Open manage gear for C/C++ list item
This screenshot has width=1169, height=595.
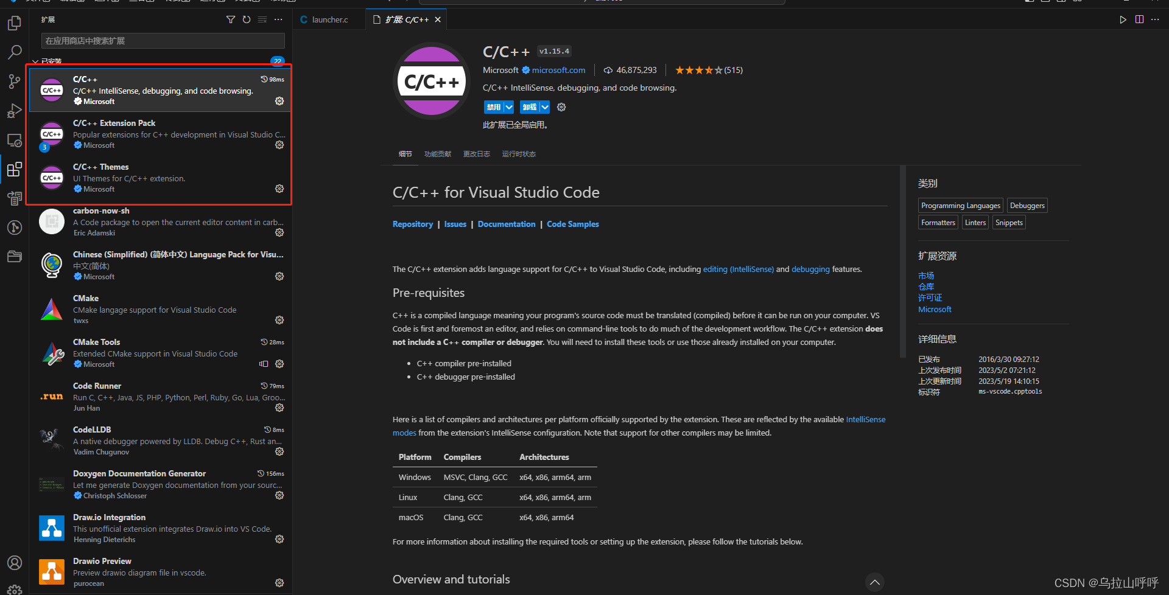tap(279, 102)
